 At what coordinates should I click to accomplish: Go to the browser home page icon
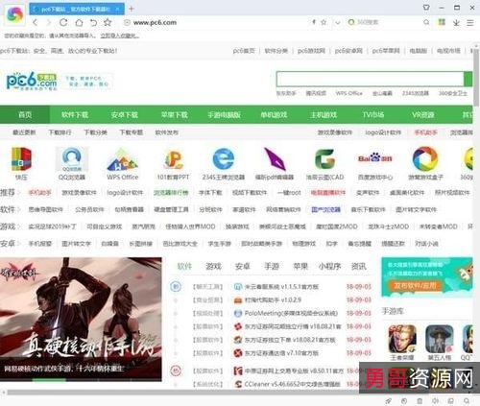click(79, 22)
